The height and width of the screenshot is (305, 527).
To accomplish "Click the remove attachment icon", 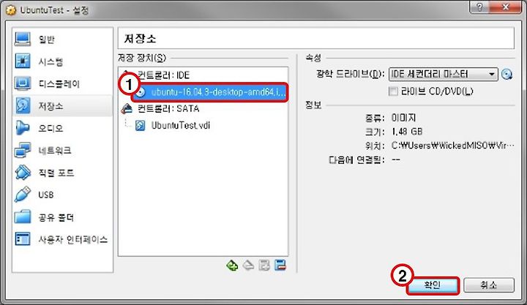I will (x=280, y=266).
